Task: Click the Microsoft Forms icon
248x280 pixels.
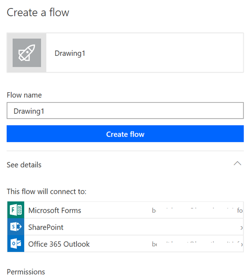Action: [16, 210]
